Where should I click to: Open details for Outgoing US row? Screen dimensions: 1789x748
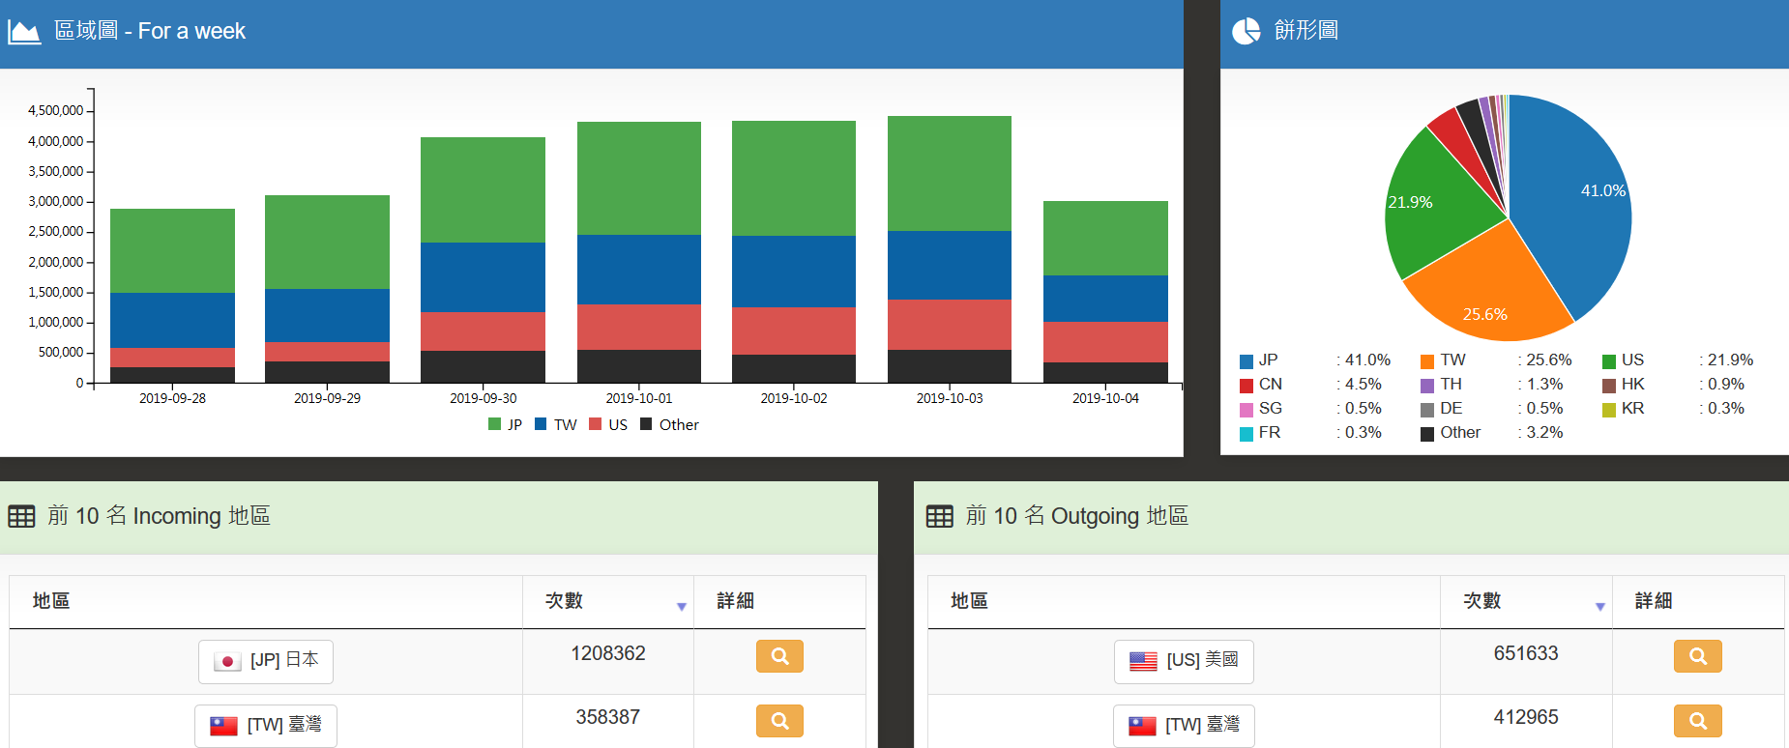[1697, 657]
